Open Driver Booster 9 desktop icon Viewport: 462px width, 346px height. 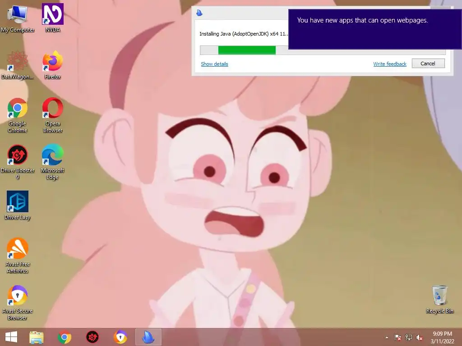(x=18, y=162)
